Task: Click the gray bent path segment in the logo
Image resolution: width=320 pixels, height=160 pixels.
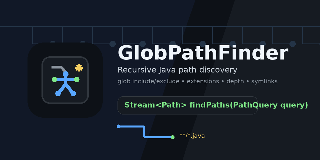Action: (57, 67)
